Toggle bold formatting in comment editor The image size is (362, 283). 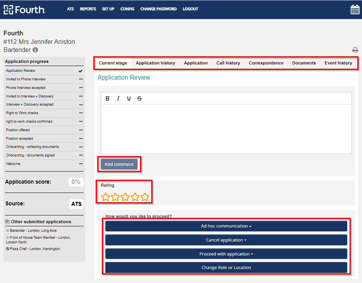click(108, 98)
